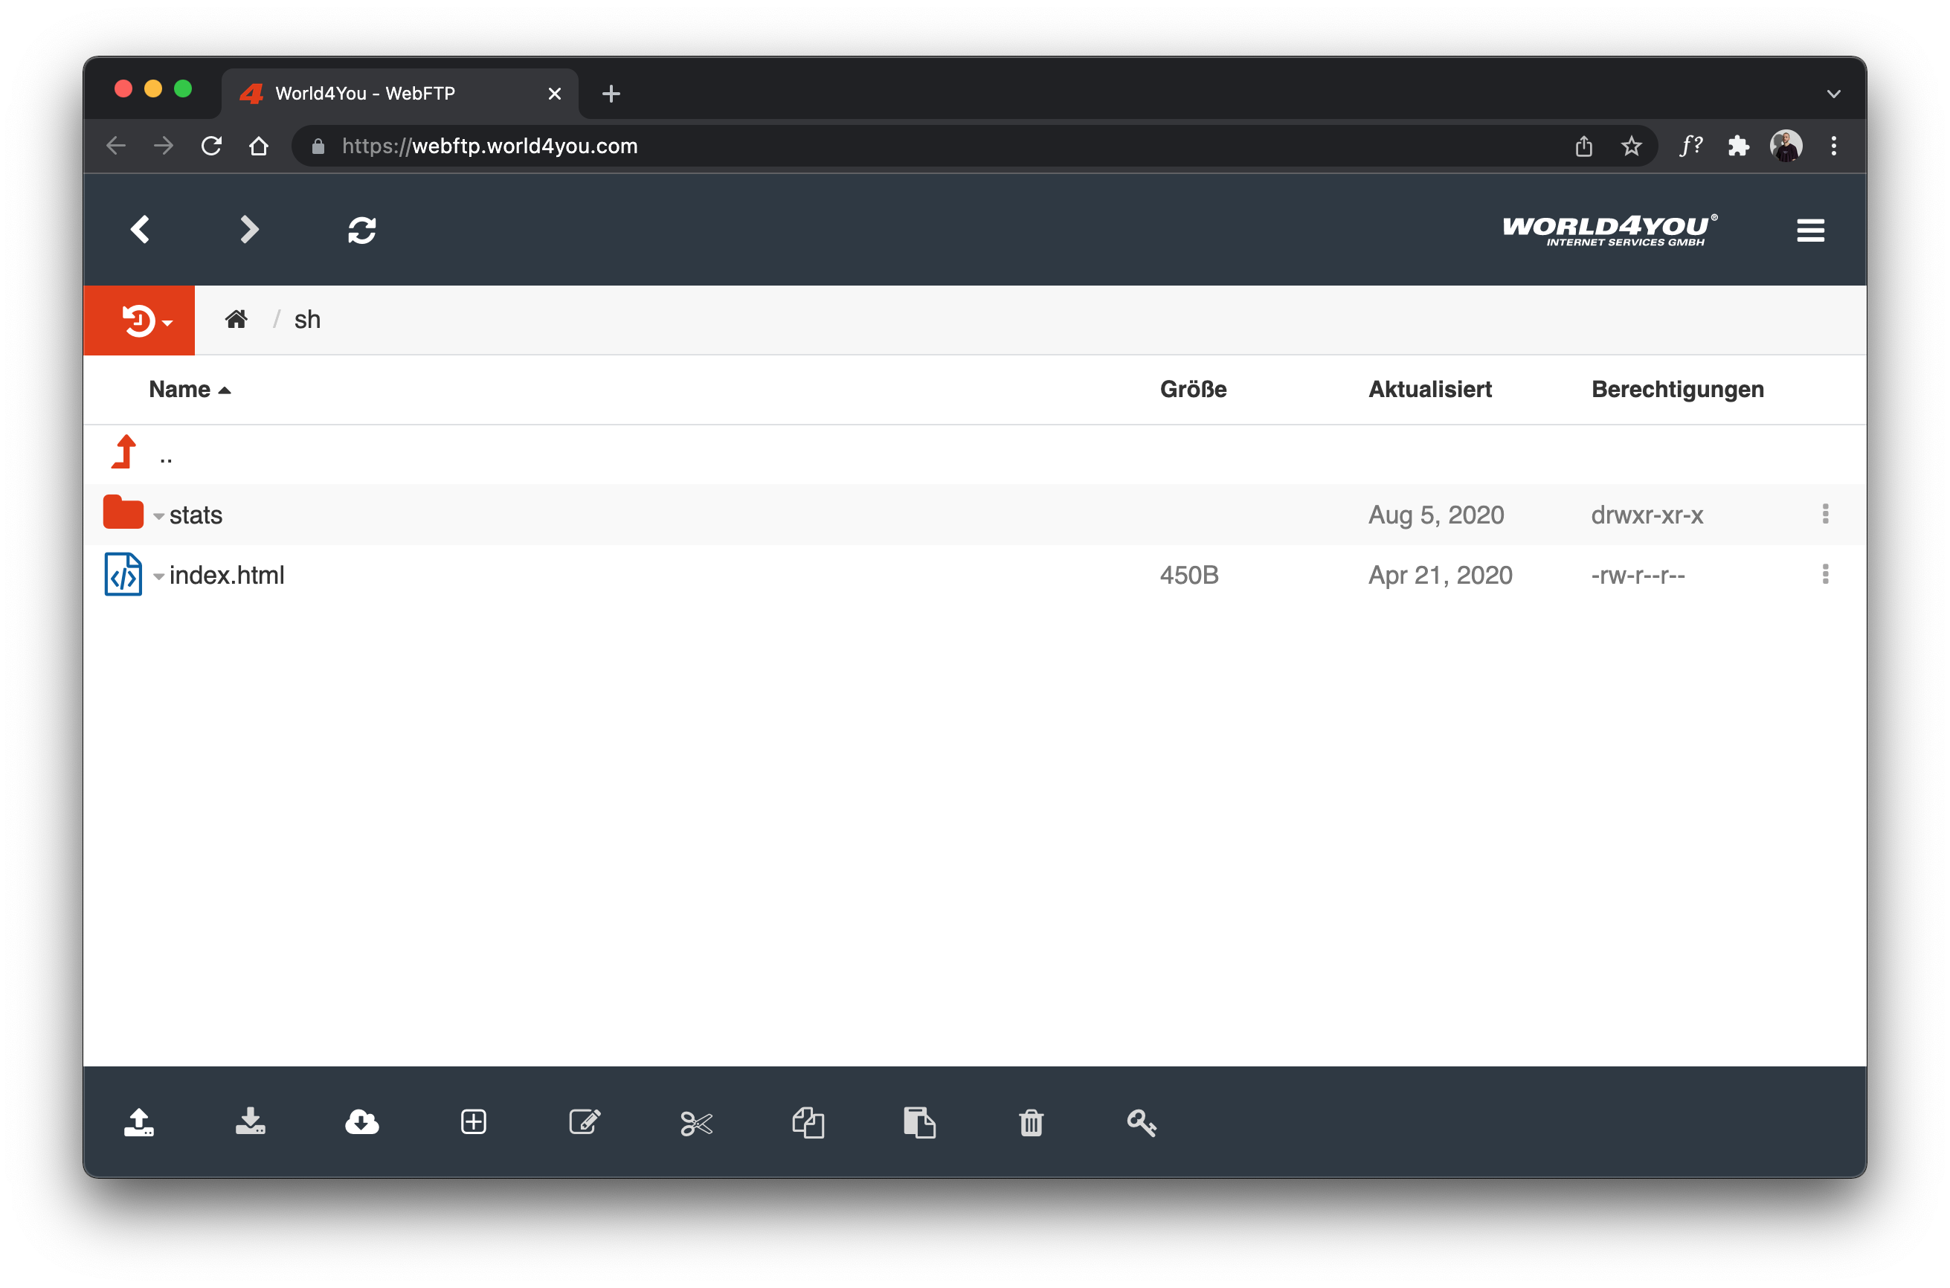
Task: Copy selection with the copy icon
Action: point(808,1123)
